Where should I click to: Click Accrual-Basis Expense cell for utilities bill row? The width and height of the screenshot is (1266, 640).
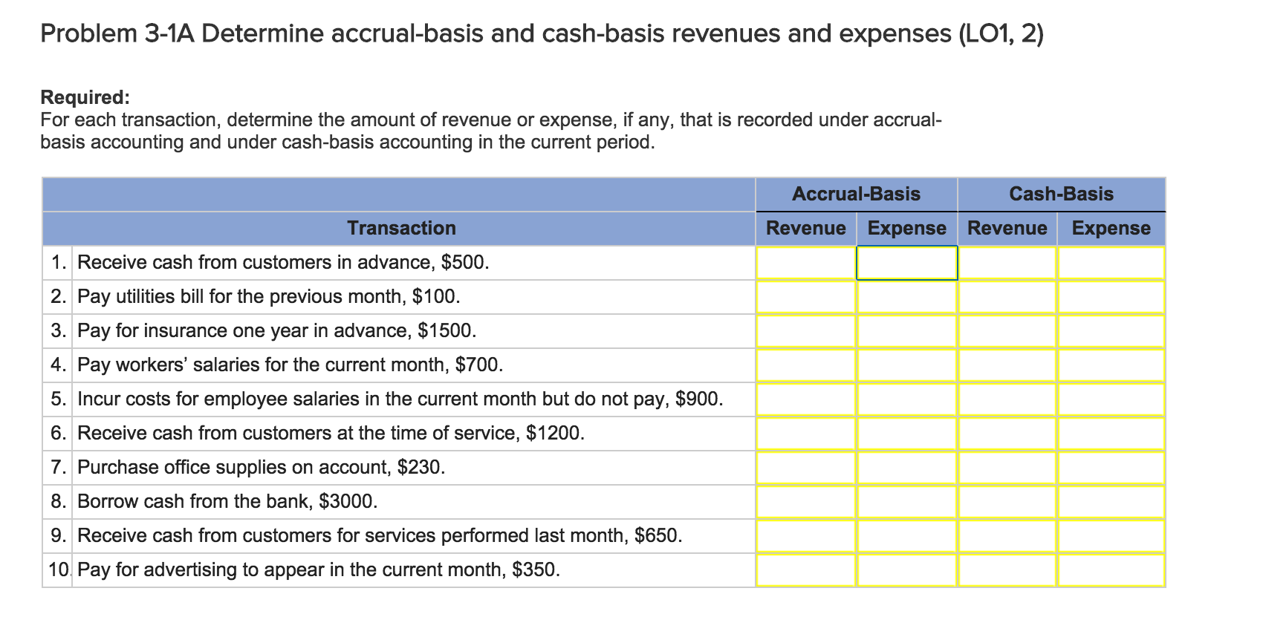click(907, 297)
